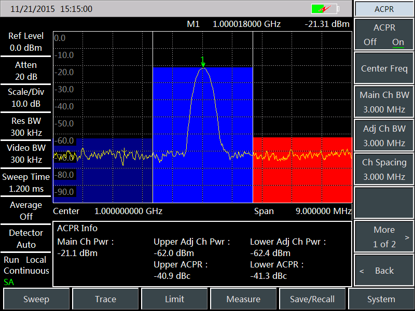Adjust Ref Level 0.0 dBm
The height and width of the screenshot is (311, 415).
pyautogui.click(x=26, y=42)
